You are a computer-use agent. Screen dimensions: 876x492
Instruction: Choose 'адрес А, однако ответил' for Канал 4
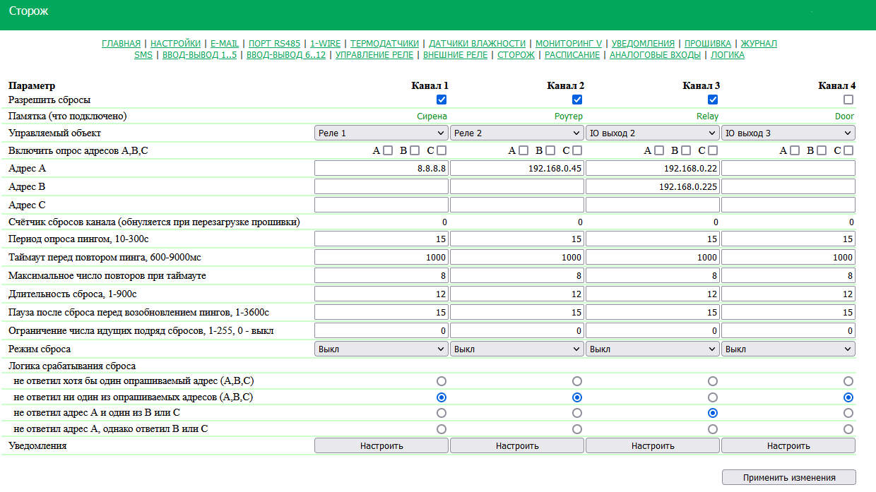coord(848,428)
